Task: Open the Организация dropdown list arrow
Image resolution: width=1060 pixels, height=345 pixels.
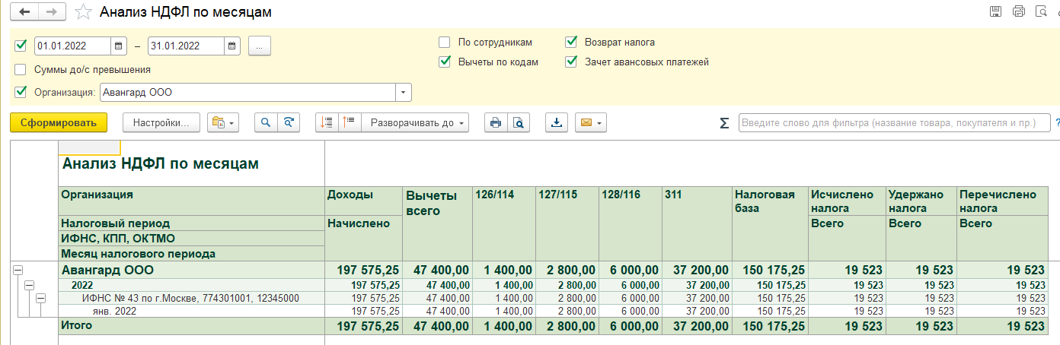Action: pyautogui.click(x=403, y=93)
